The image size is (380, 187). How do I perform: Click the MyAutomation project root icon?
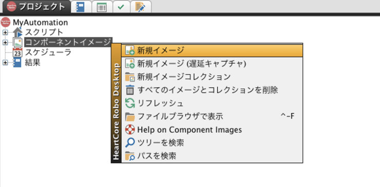click(6, 22)
